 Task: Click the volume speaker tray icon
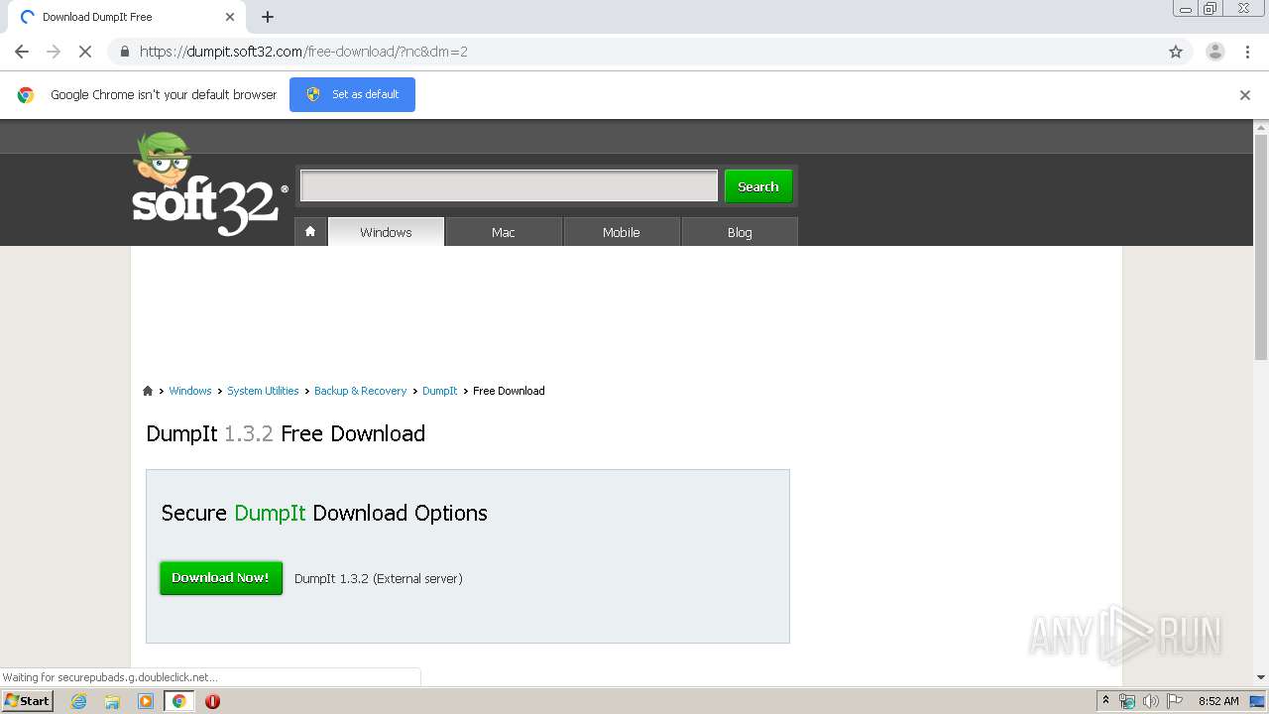(x=1150, y=701)
